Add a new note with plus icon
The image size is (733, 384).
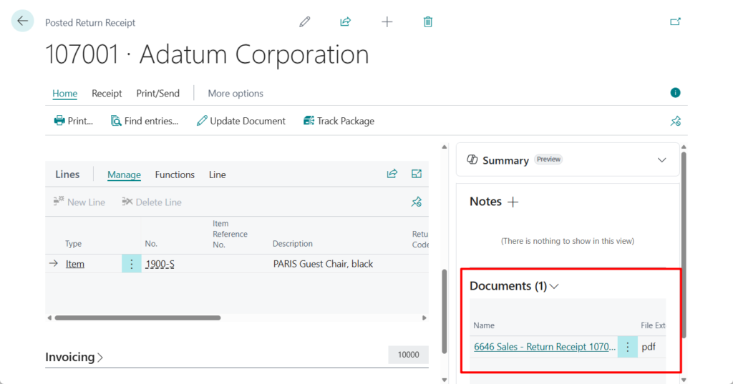tap(513, 202)
